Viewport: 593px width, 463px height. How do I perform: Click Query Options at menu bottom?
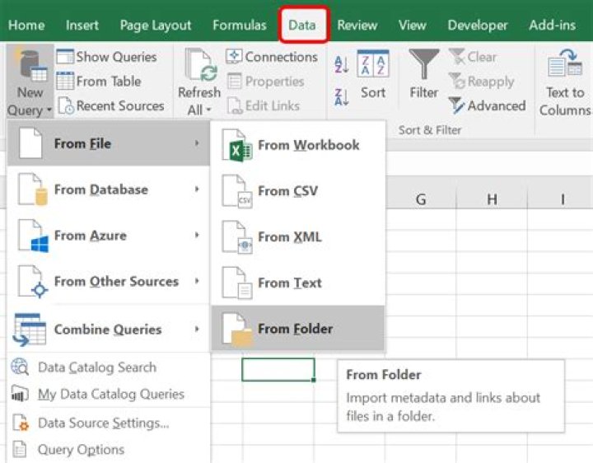(81, 449)
